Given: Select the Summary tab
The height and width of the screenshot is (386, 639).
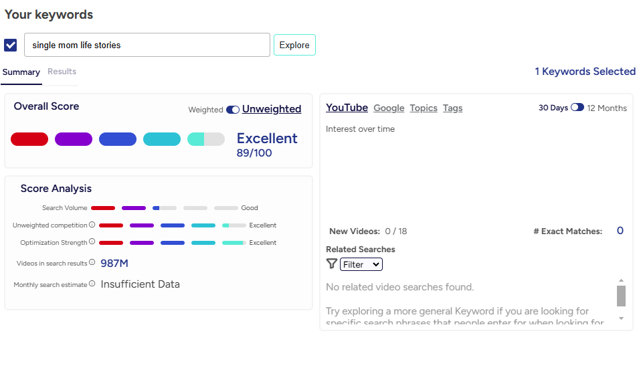Looking at the screenshot, I should coord(21,72).
